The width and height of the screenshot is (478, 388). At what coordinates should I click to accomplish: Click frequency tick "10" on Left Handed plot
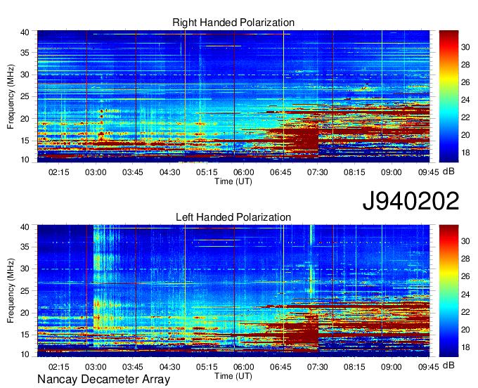point(25,354)
